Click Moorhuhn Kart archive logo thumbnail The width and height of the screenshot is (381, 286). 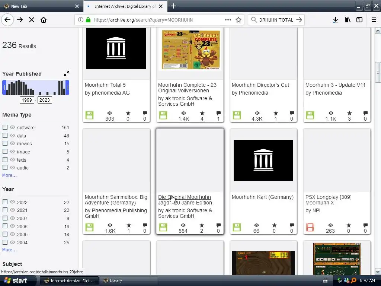click(263, 161)
